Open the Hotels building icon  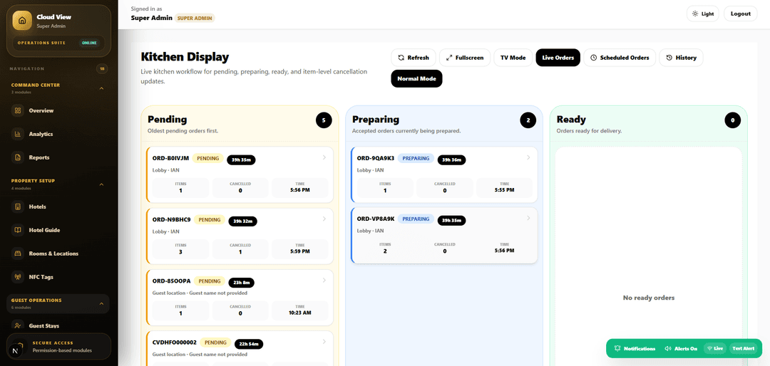18,206
